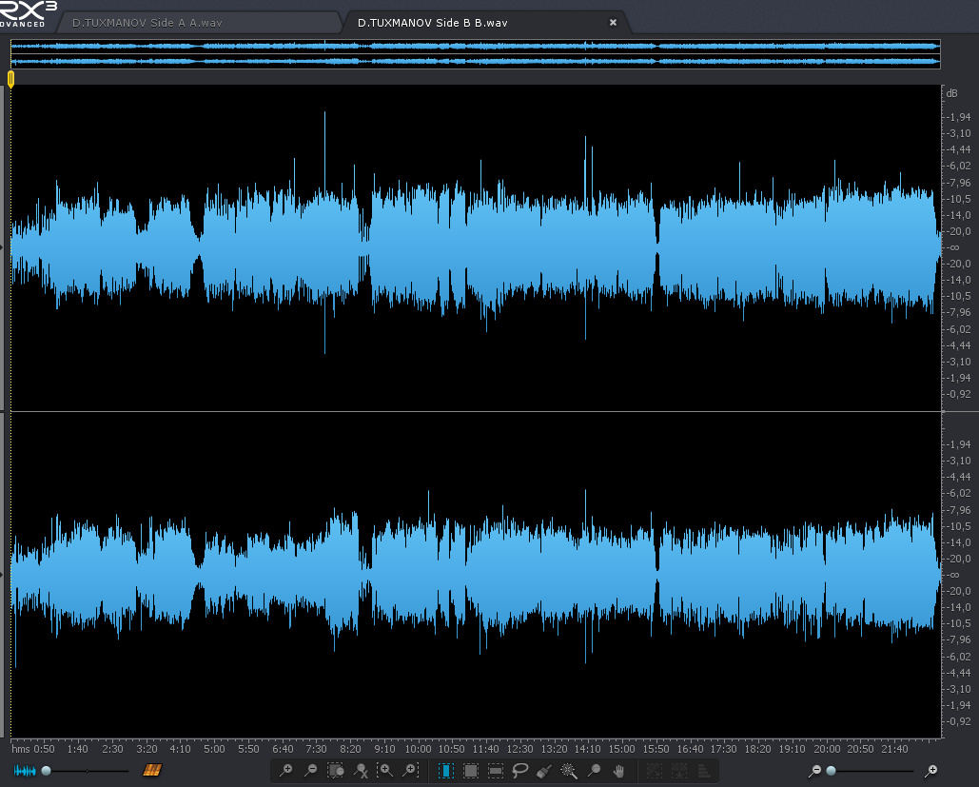Switch to D.TUXMANOV Side A A.wav tab
The height and width of the screenshot is (787, 979).
147,22
